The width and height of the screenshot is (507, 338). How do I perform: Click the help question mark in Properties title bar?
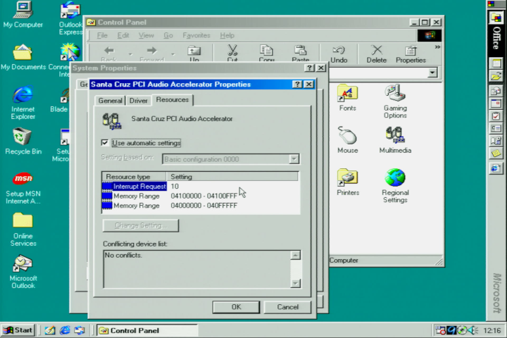point(297,84)
